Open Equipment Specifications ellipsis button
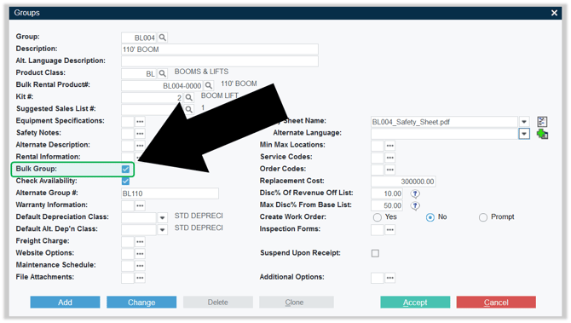The image size is (571, 323). click(x=140, y=122)
